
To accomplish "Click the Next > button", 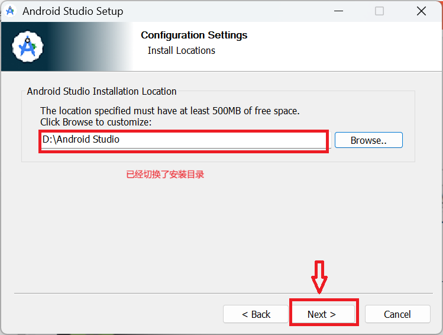I will pos(323,314).
